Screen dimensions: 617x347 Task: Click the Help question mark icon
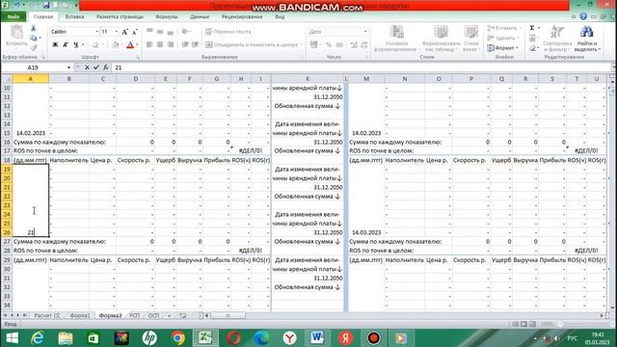point(583,16)
